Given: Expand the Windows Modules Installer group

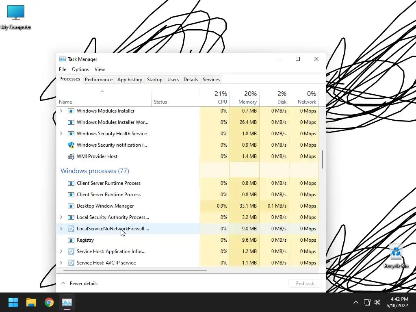Looking at the screenshot, I should tap(61, 111).
